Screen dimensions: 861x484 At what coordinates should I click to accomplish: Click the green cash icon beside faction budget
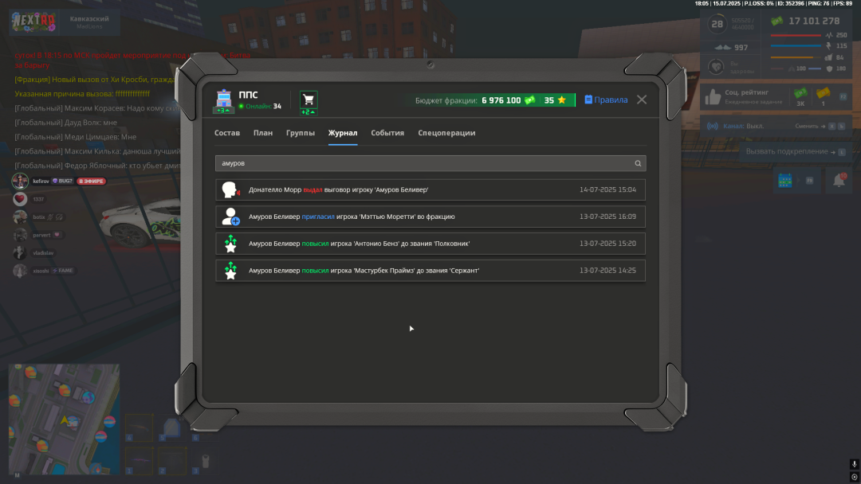[x=530, y=100]
